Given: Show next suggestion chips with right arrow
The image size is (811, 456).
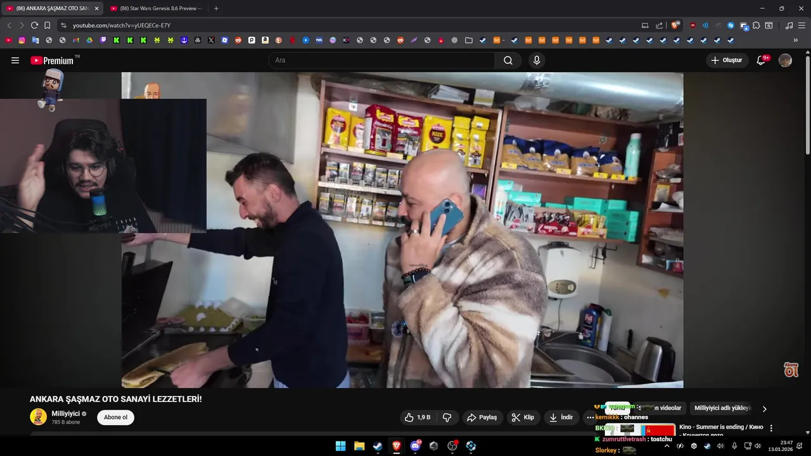Looking at the screenshot, I should point(764,408).
